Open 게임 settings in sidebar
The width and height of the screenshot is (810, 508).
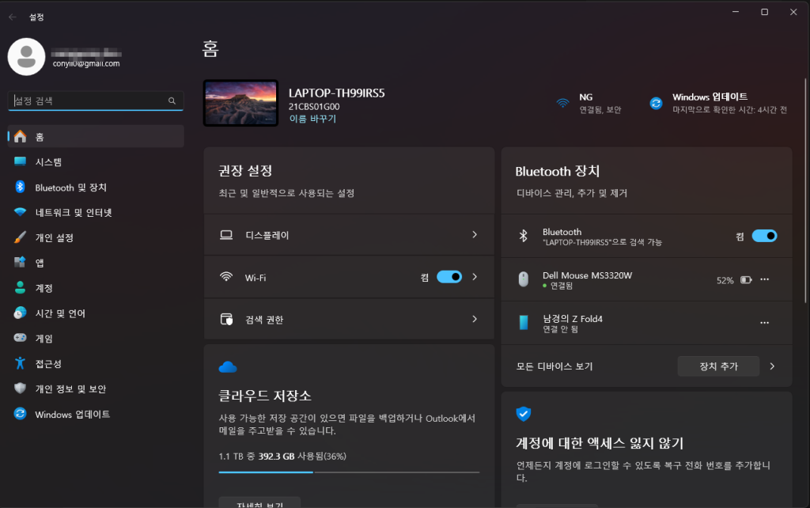pos(96,339)
